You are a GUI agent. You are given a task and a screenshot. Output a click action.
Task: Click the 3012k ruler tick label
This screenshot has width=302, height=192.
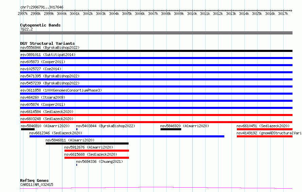[x=218, y=14]
